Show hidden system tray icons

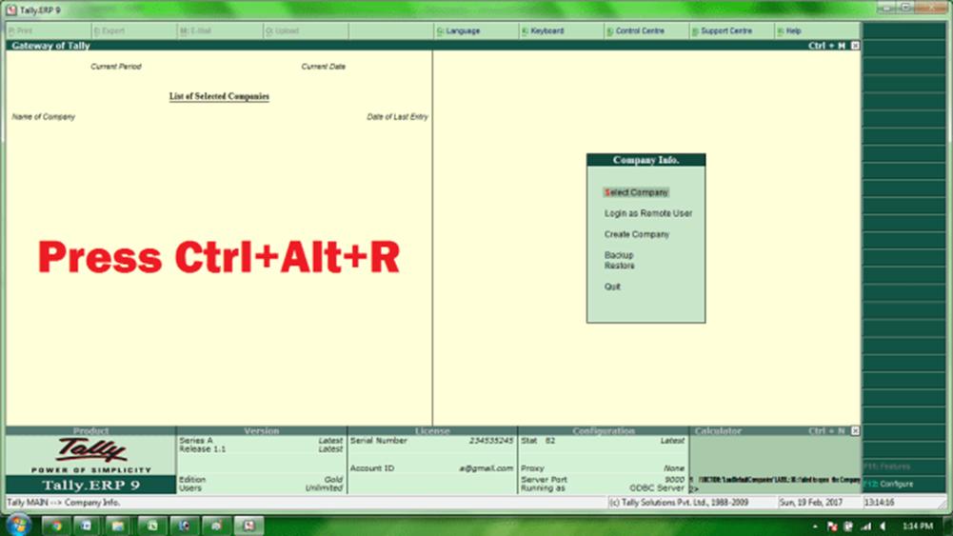coord(816,526)
